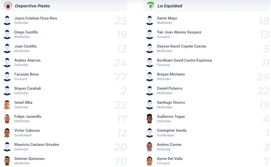The height and width of the screenshot is (167, 271).
Task: Click the La Equidad club crest
Action: (x=150, y=6)
